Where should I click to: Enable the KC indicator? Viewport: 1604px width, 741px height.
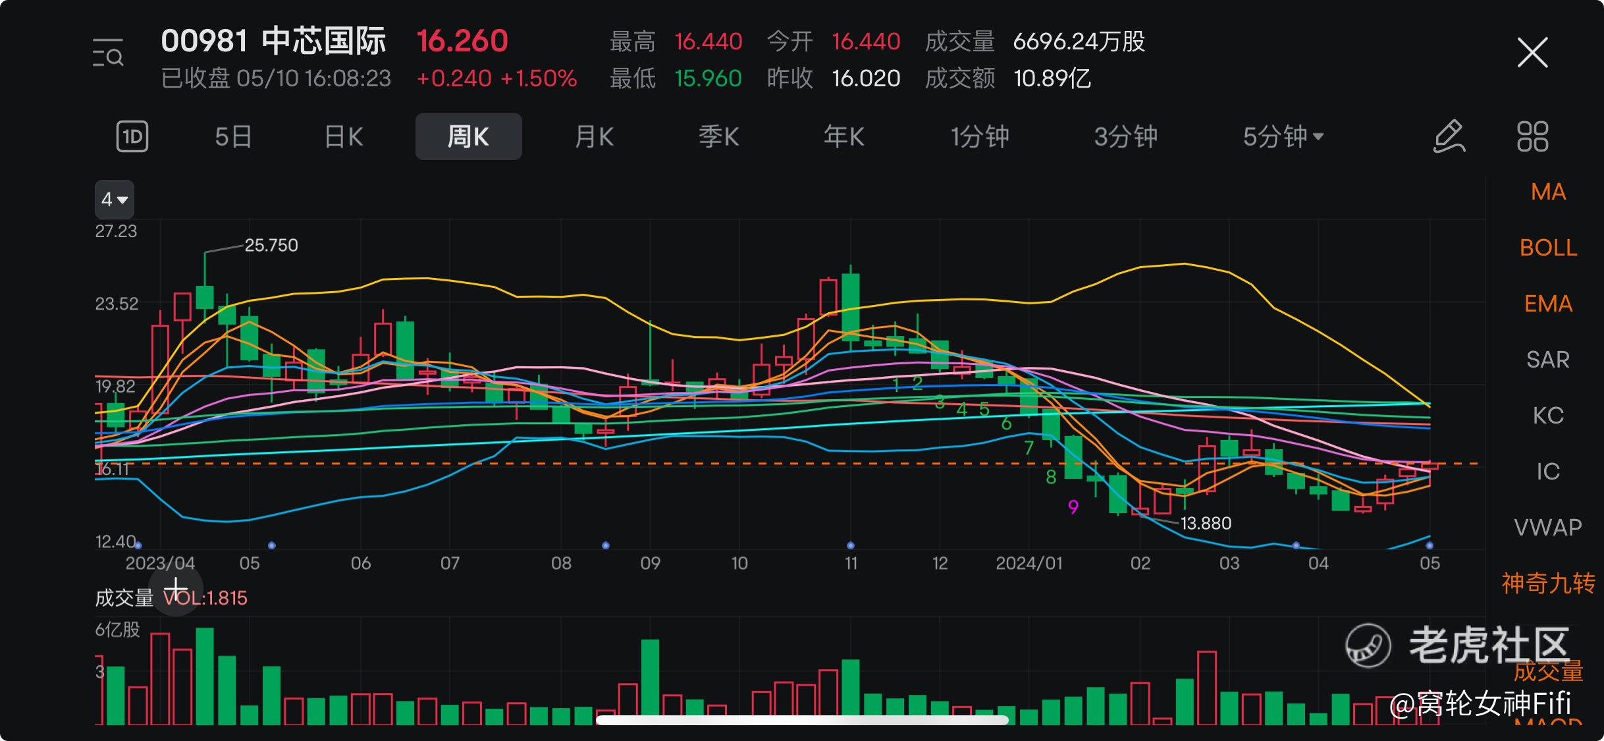coord(1548,416)
